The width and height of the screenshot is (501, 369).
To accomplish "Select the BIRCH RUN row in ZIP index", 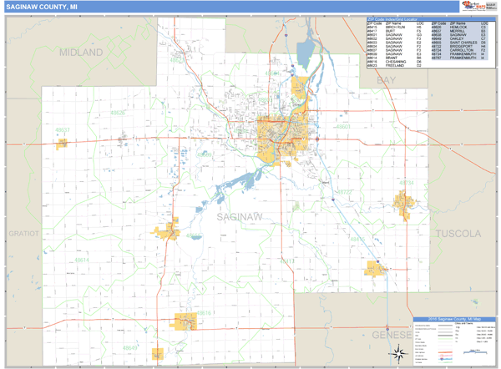I will (x=395, y=28).
